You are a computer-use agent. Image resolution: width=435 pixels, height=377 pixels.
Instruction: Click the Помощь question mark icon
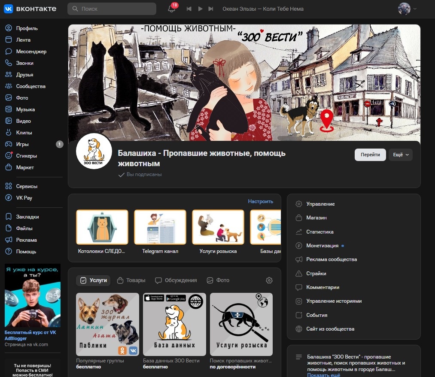tap(9, 252)
